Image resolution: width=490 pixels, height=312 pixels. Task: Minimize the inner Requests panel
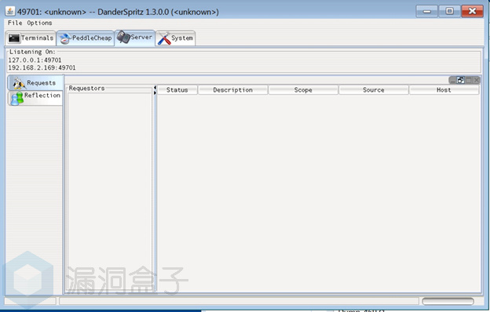coord(453,80)
